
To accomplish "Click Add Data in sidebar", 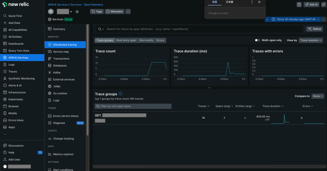I will [x=14, y=23].
